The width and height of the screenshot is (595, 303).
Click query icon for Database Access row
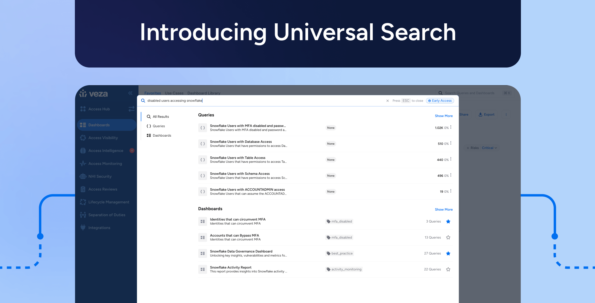[x=203, y=144]
